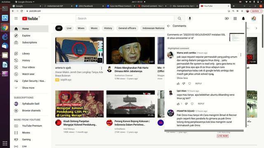Like the Upil Alien comment
This screenshot has width=264, height=148.
[178, 104]
